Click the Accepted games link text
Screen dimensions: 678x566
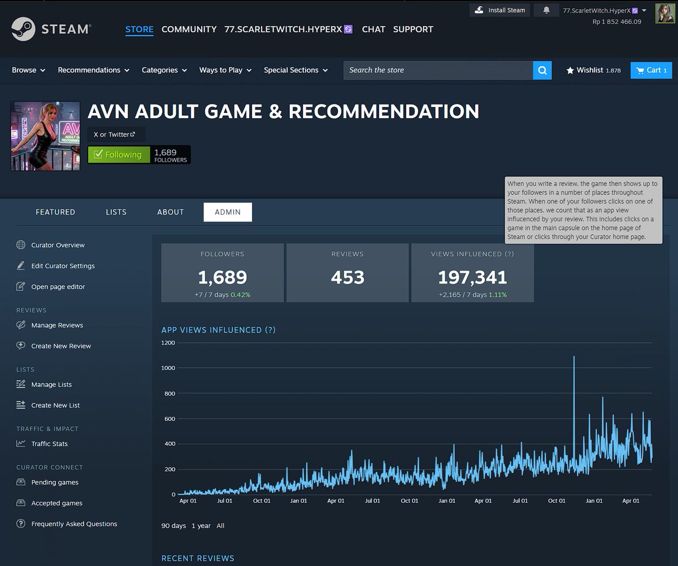pos(57,503)
